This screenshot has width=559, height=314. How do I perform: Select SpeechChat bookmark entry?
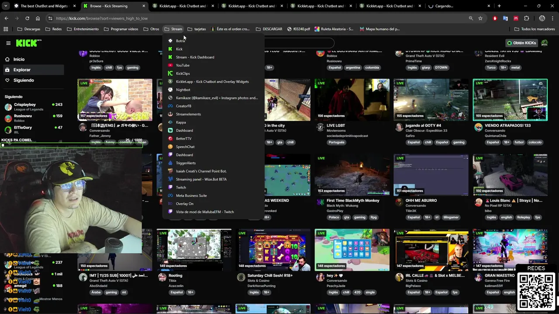pos(213,147)
